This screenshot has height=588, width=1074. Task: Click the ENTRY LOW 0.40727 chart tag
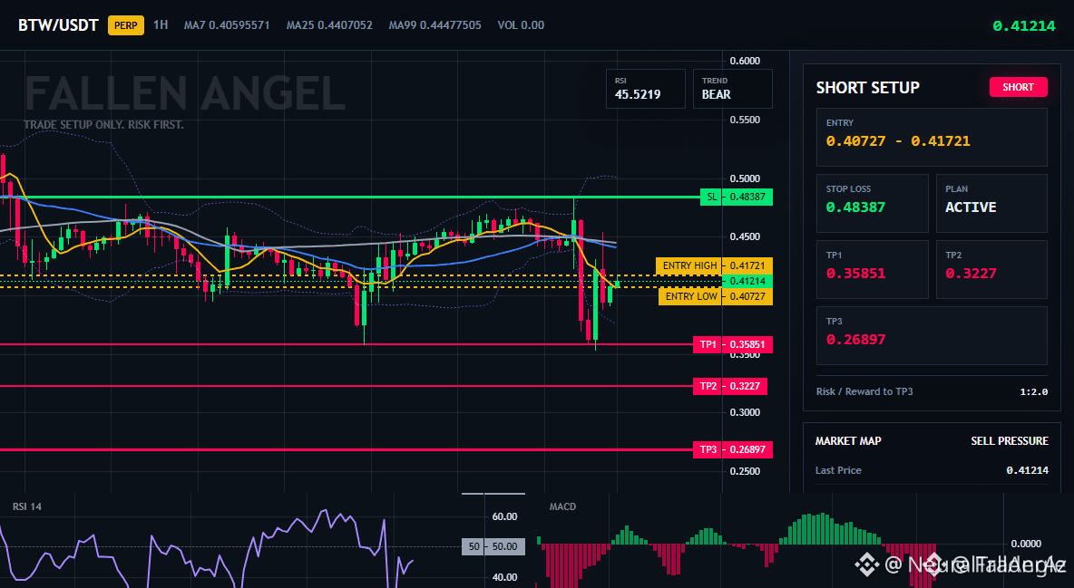(x=715, y=296)
